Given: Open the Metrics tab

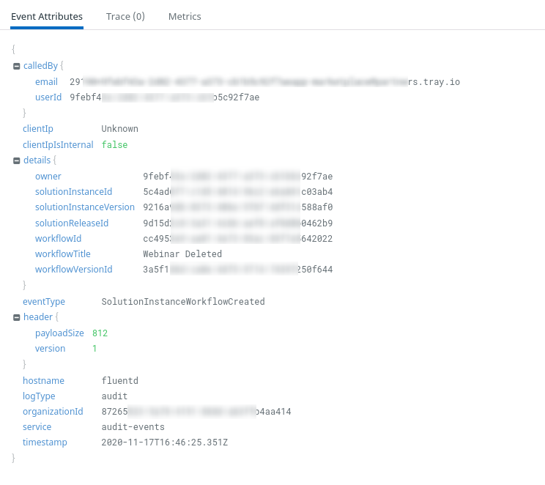Looking at the screenshot, I should point(185,16).
